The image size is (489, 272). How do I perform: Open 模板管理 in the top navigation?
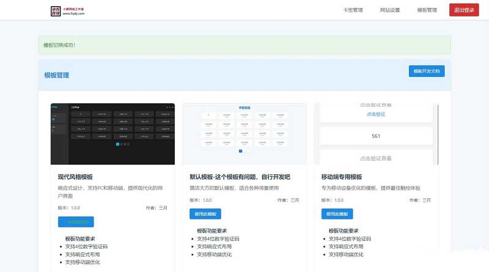click(427, 10)
